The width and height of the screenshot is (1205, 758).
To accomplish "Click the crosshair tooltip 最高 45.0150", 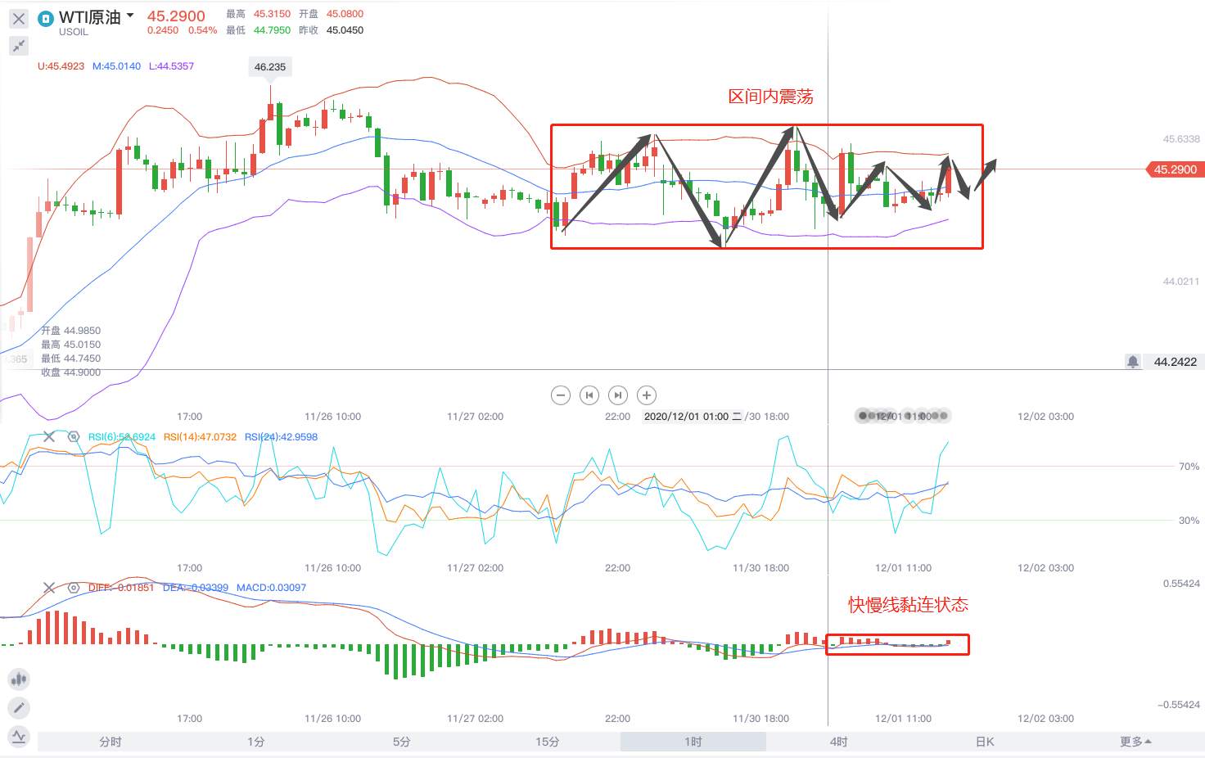I will point(71,345).
